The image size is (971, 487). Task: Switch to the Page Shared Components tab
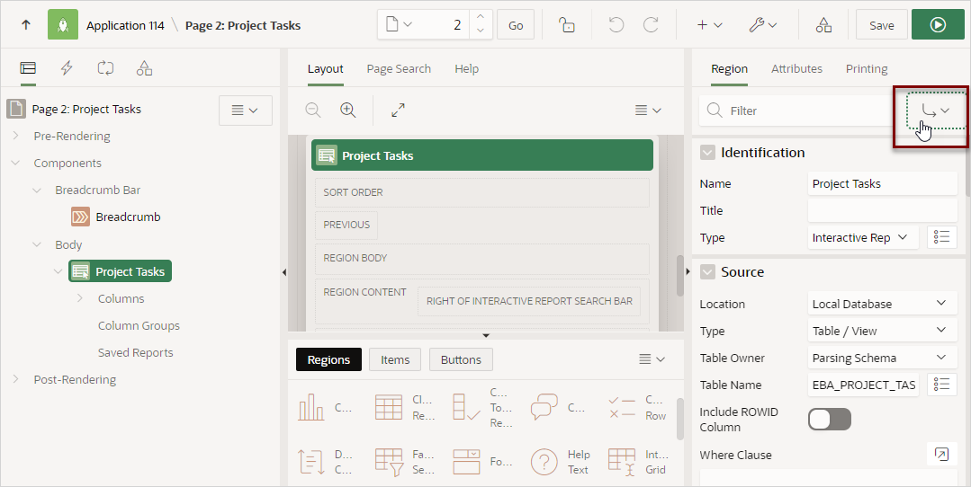pyautogui.click(x=144, y=68)
